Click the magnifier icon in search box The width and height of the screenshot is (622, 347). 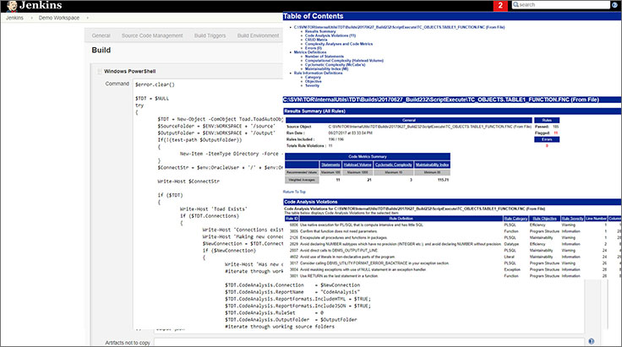516,5
